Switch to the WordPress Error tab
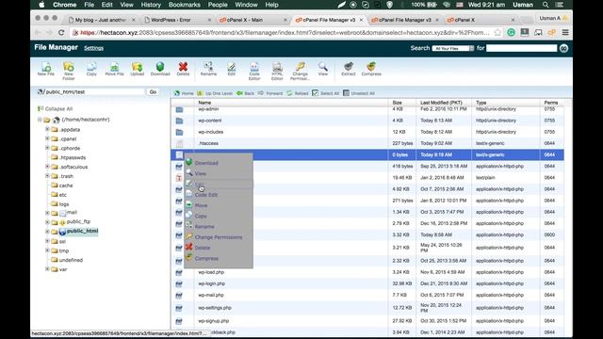Viewport: 603px width, 339px height. (x=176, y=20)
